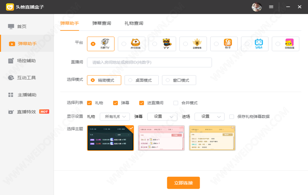
Task: Choose the bilibili platform icon
Action: 255,44
